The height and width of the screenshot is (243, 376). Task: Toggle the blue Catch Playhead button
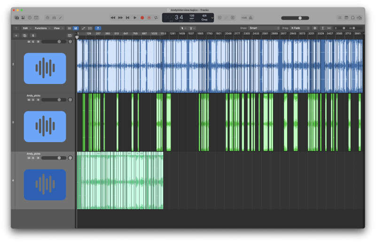(x=98, y=28)
